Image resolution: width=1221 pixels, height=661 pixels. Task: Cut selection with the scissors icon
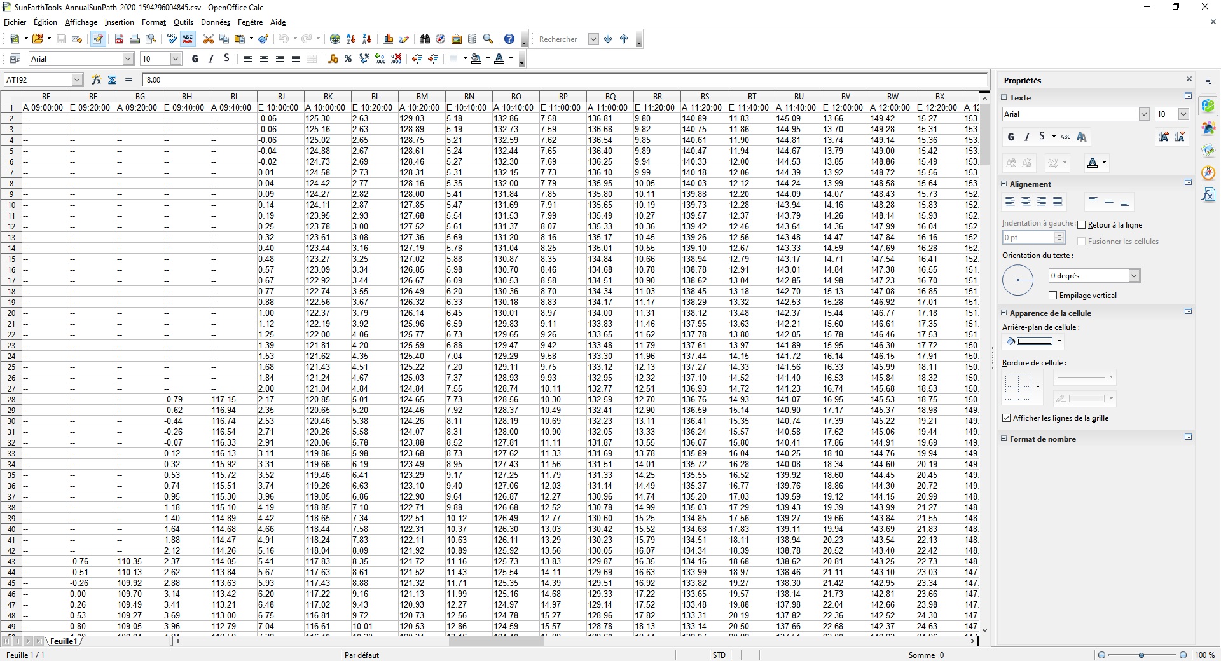[x=208, y=39]
